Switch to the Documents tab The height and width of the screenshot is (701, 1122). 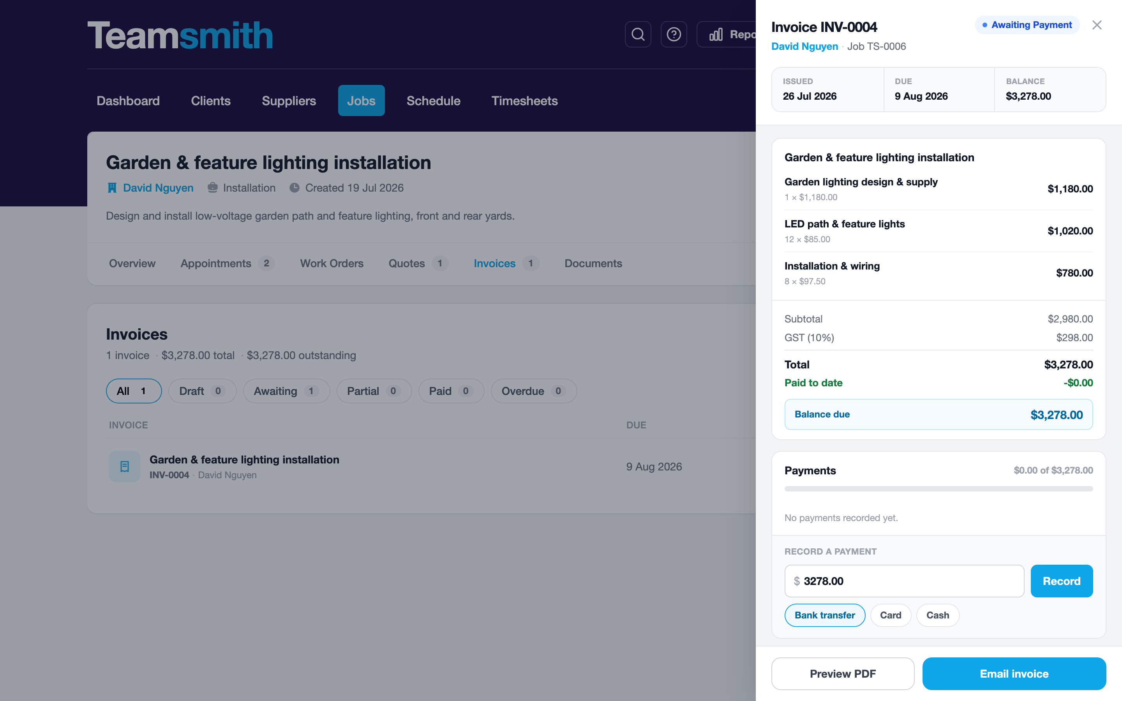pyautogui.click(x=593, y=263)
